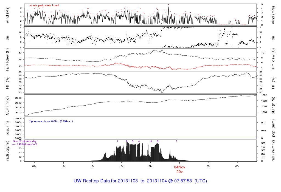Click the '18z' time axis tick label
The image size is (281, 192).
point(121,166)
